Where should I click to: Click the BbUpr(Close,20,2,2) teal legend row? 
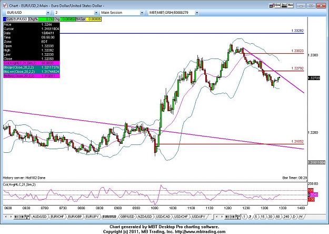(x=32, y=67)
